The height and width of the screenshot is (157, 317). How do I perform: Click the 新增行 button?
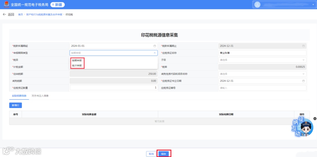click(15, 105)
